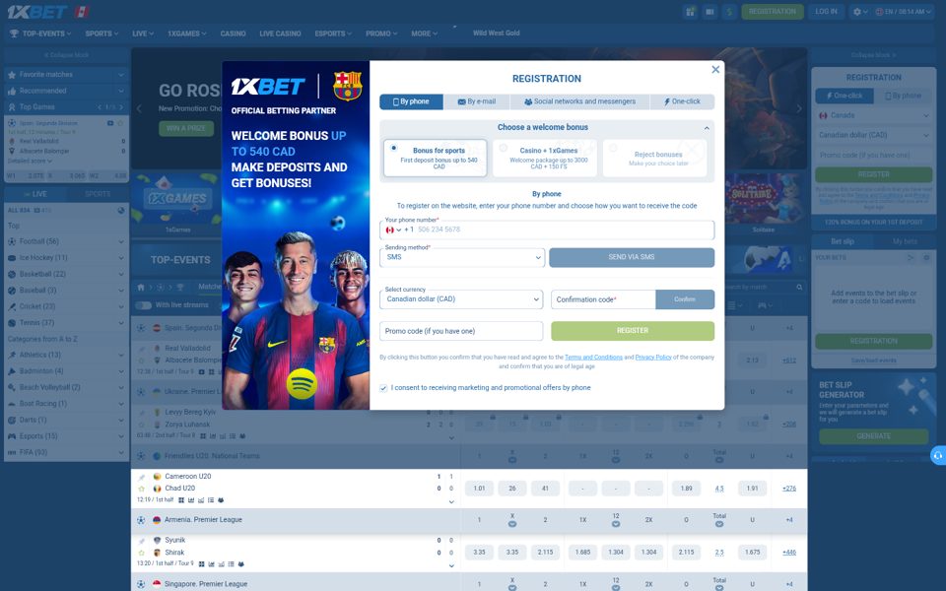Select odds 3.35 for Syunik win
Viewport: 946px width, 591px height.
tap(479, 553)
